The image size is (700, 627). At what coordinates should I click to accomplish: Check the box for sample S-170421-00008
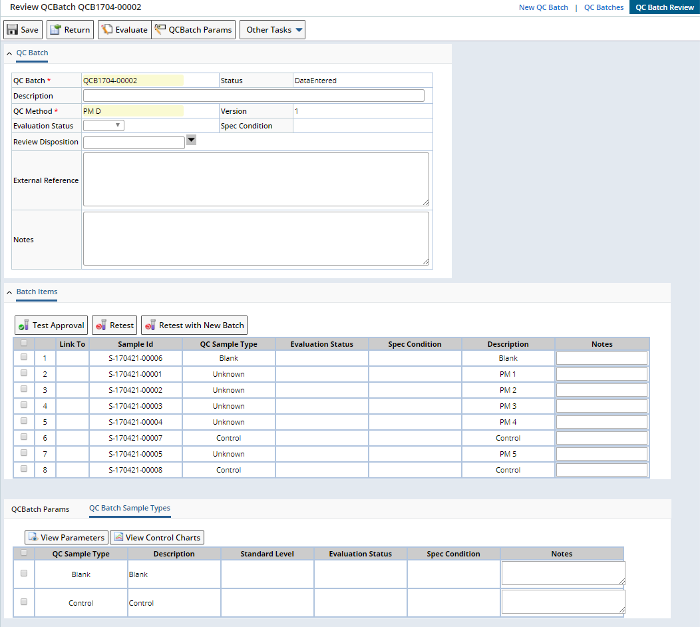pyautogui.click(x=24, y=469)
